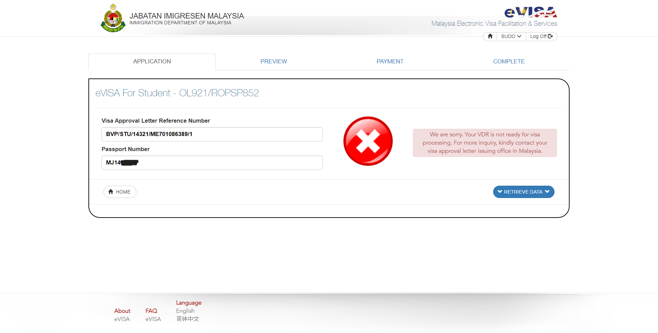The height and width of the screenshot is (333, 658).
Task: Go to the PAYMENT tab
Action: pos(390,62)
